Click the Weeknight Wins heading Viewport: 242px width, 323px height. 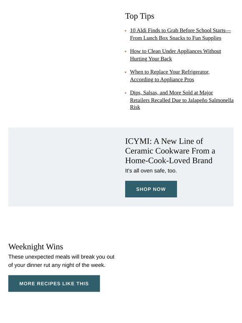pos(35,247)
